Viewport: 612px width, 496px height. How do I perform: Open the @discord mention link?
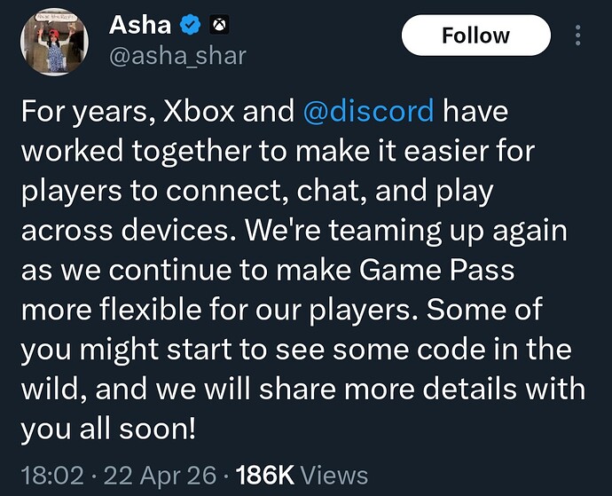368,111
